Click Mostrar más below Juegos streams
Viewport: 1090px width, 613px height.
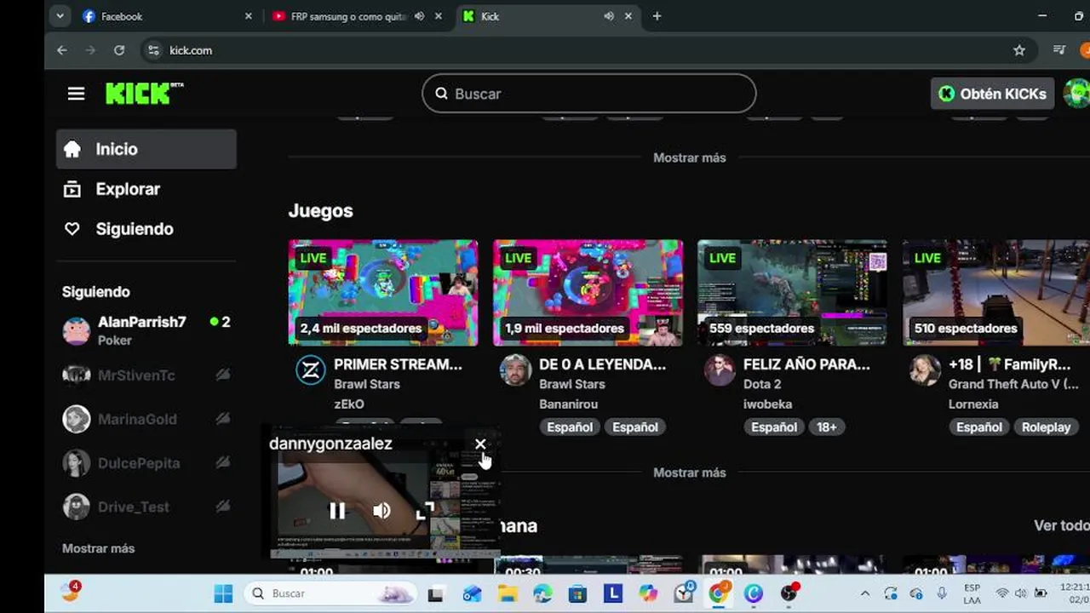pyautogui.click(x=690, y=473)
